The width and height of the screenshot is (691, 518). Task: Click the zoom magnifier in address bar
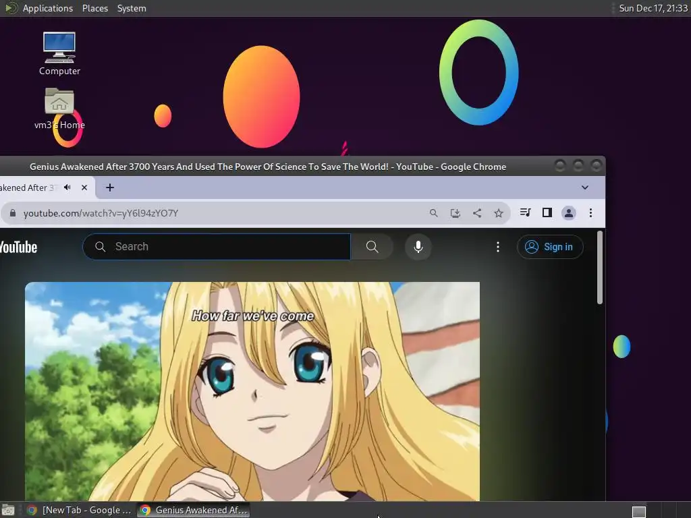[434, 213]
